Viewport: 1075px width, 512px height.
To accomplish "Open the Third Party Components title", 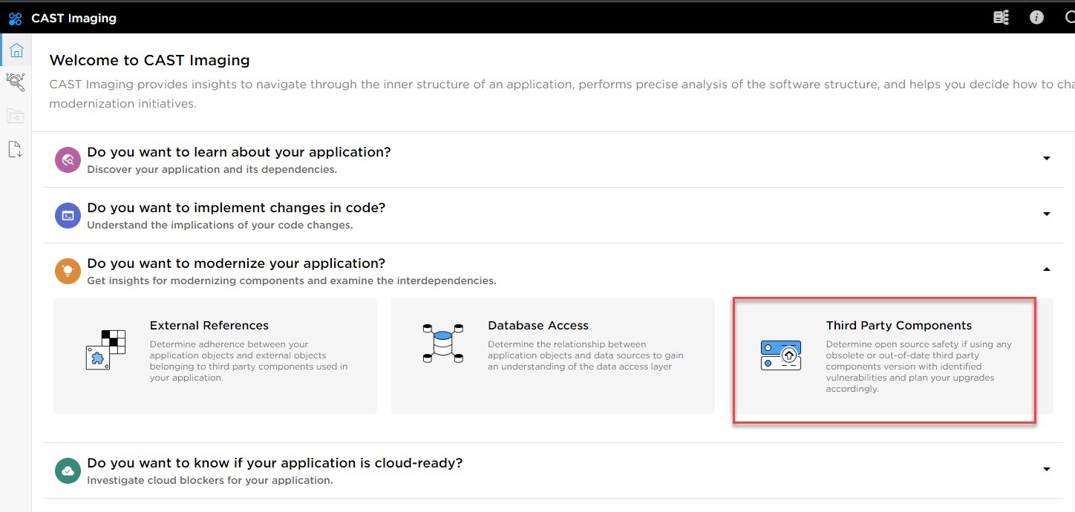I will [898, 326].
